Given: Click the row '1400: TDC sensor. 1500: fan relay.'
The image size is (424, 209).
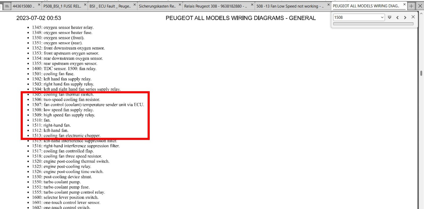Looking at the screenshot, I should click(x=64, y=69).
